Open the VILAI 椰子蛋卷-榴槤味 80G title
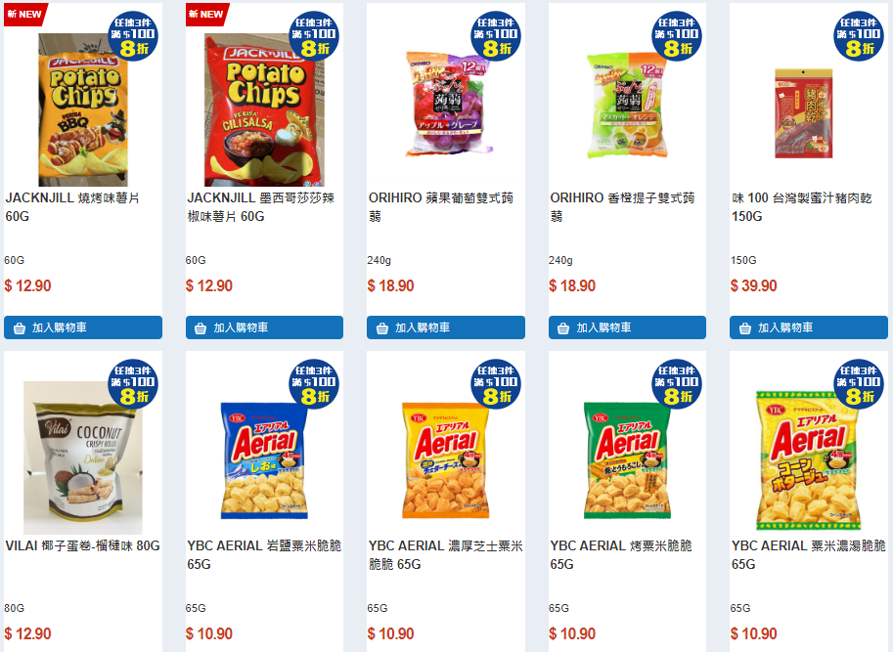The height and width of the screenshot is (652, 893). 83,546
